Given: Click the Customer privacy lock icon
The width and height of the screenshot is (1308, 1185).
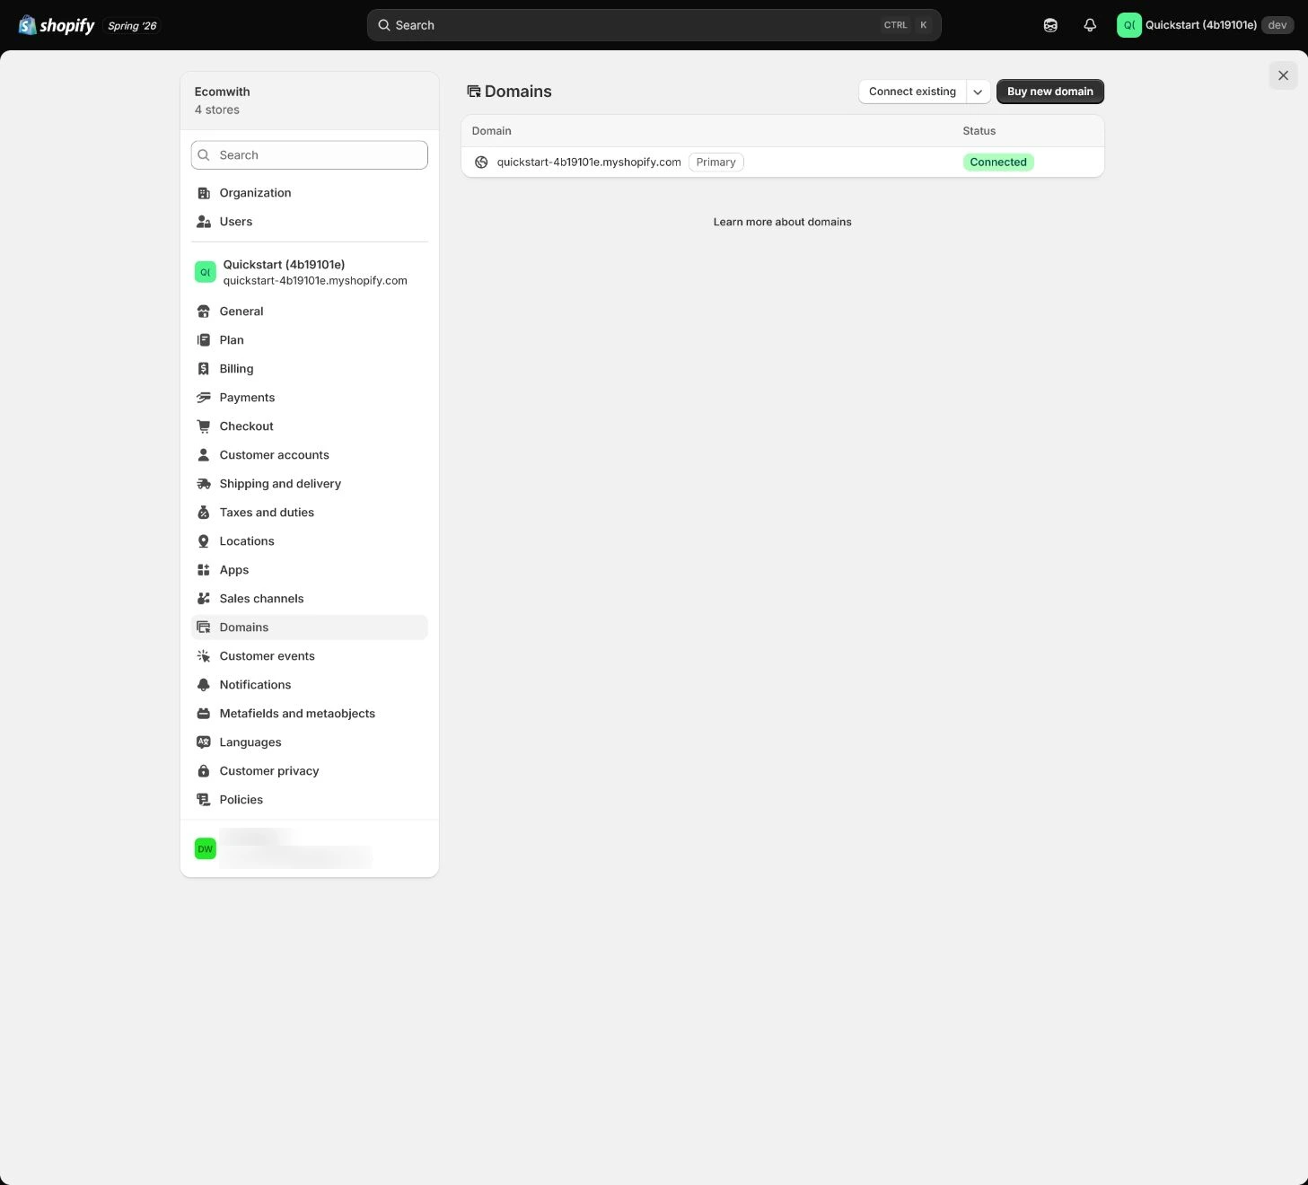Looking at the screenshot, I should [x=204, y=771].
